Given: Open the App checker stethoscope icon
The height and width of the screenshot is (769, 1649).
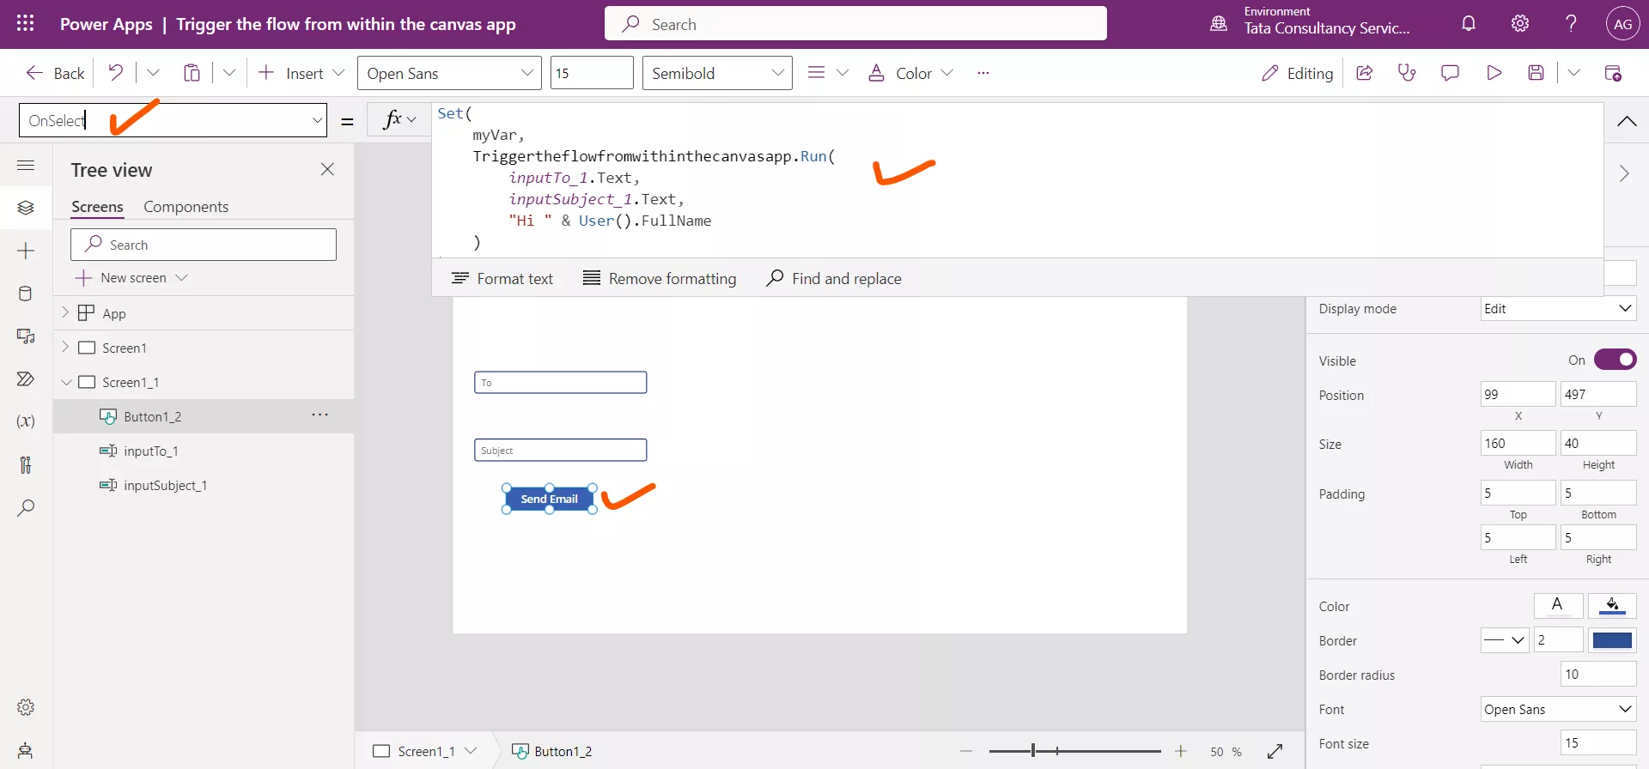Looking at the screenshot, I should [1407, 73].
